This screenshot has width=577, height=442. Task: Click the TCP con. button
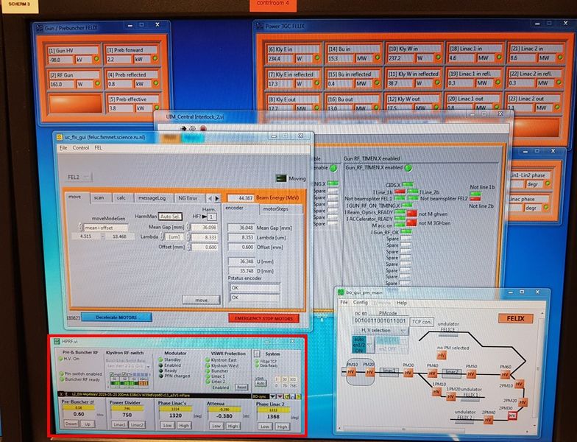(422, 321)
